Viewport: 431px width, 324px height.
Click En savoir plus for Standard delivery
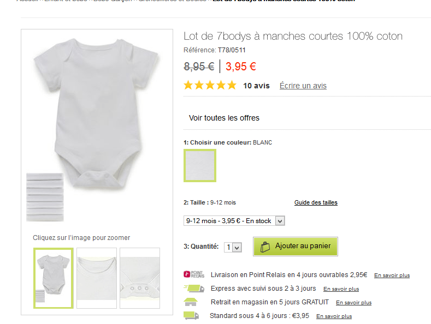334,316
